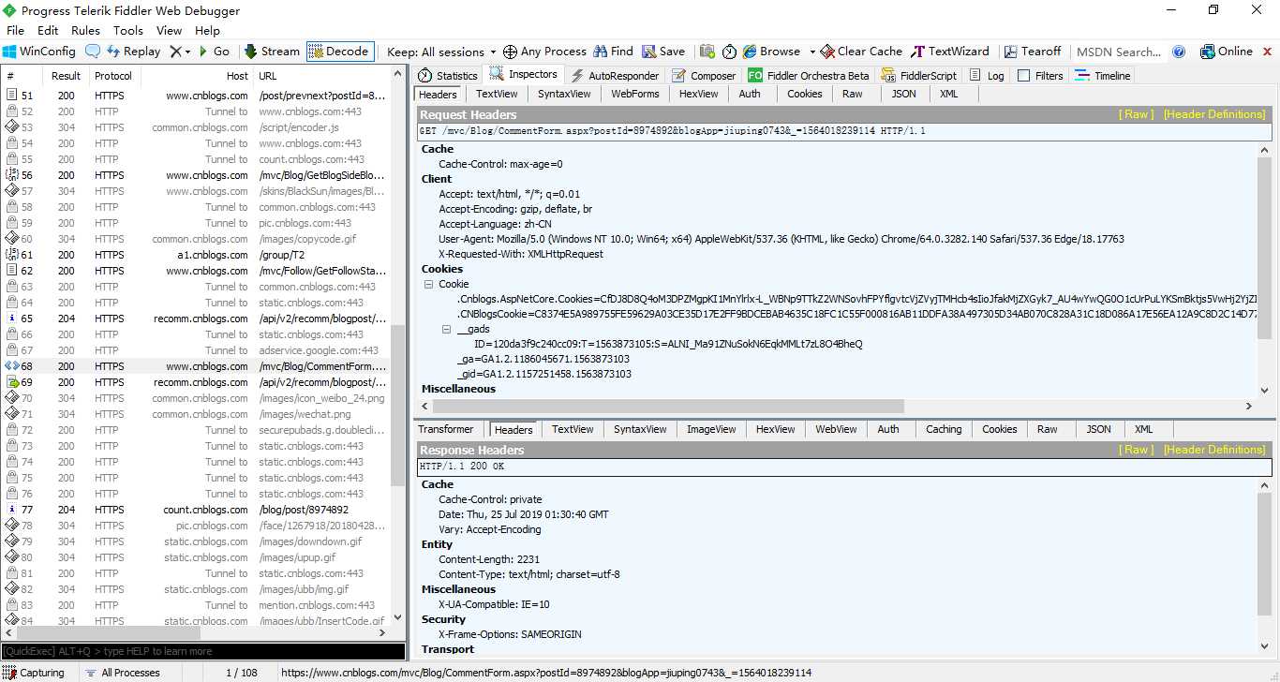Click the Online status indicator
The height and width of the screenshot is (682, 1280).
coord(1227,52)
